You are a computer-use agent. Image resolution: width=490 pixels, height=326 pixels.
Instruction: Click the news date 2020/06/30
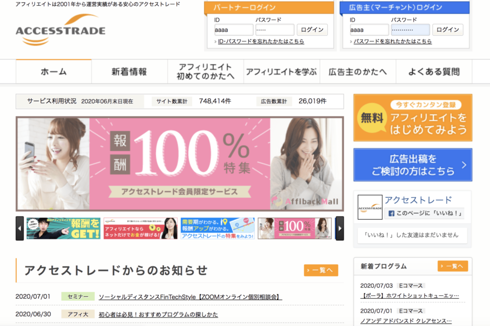point(33,314)
